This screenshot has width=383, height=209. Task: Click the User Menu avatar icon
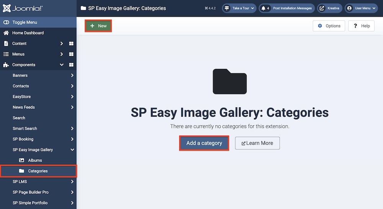coord(350,8)
